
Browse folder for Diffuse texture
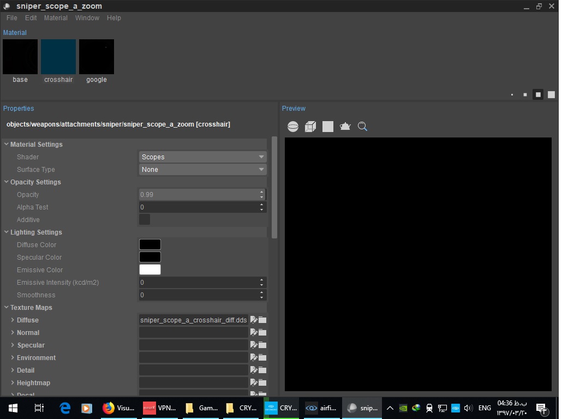coord(262,320)
